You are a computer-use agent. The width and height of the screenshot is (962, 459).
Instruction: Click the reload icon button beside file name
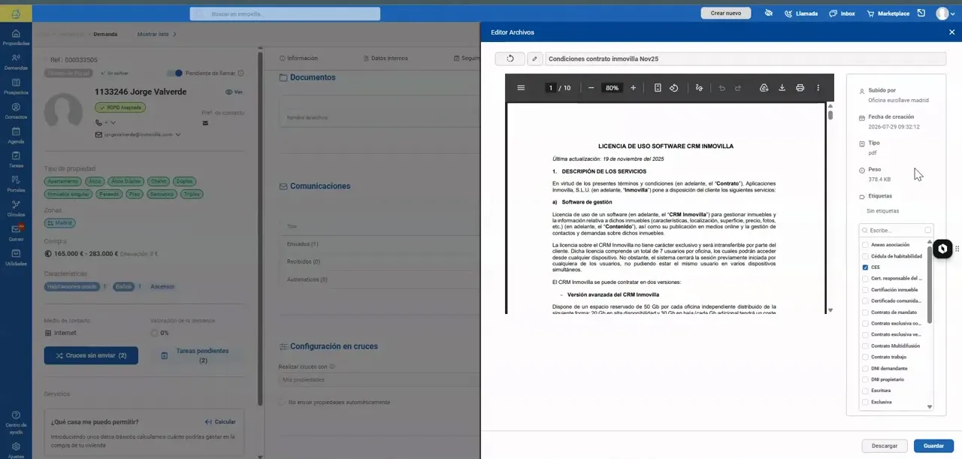click(x=510, y=59)
